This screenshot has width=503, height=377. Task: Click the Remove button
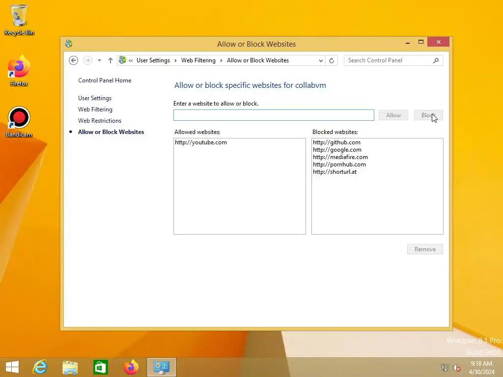pyautogui.click(x=425, y=249)
